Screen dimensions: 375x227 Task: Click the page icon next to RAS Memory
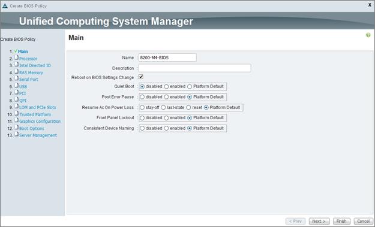click(x=16, y=71)
